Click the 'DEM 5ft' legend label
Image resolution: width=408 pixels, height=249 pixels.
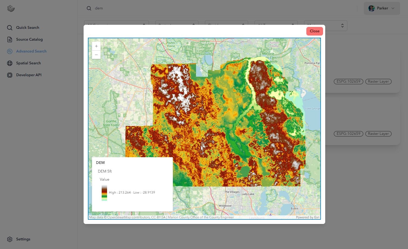[105, 171]
